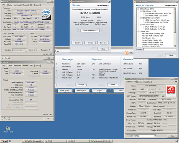This screenshot has height=143, width=179.
Task: Open the ASUS EAH4870x2 GPU selection dropdown
Action: (155, 136)
